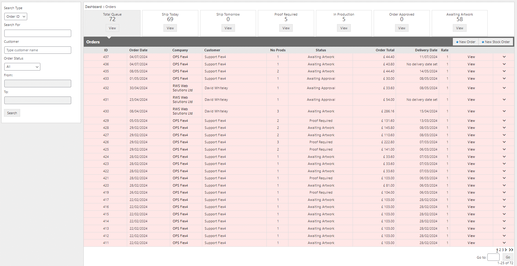Go to page 2 of orders

[x=500, y=250]
